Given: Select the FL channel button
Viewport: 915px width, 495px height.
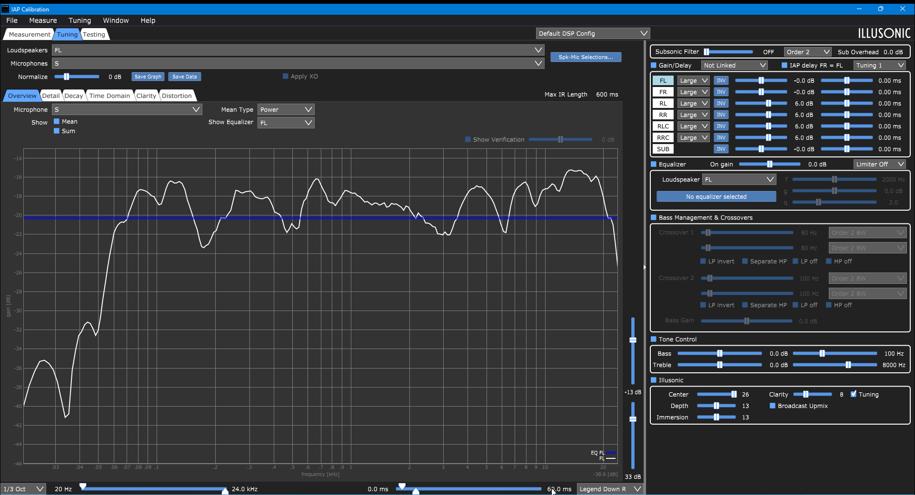Looking at the screenshot, I should pos(663,80).
